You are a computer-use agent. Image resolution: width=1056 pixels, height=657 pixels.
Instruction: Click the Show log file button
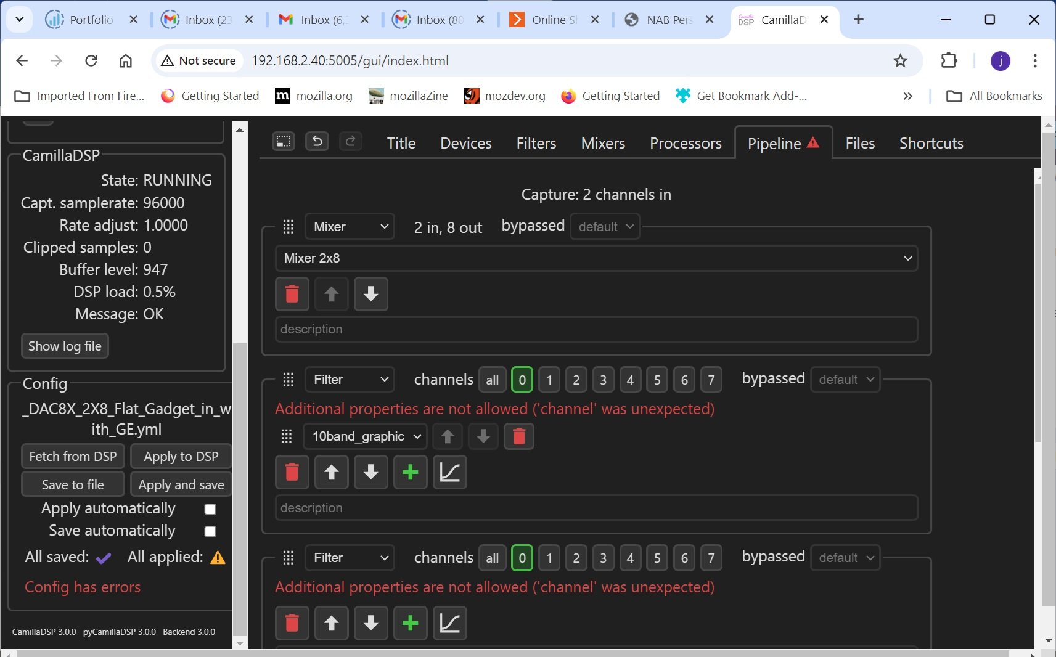pos(65,346)
